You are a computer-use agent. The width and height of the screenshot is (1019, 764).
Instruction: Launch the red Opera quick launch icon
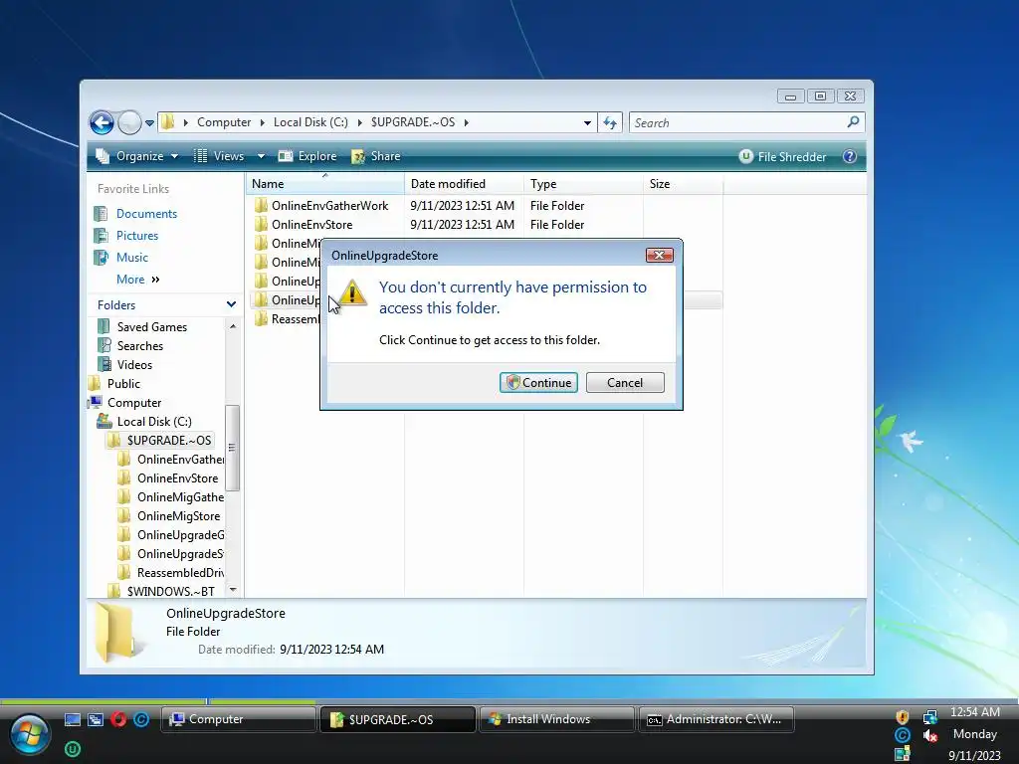point(118,719)
